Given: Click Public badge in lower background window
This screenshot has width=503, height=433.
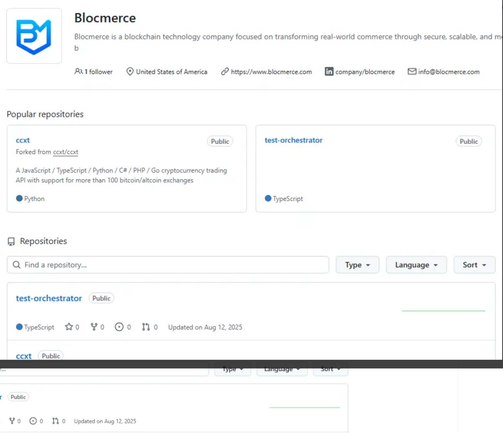Looking at the screenshot, I should [18, 397].
